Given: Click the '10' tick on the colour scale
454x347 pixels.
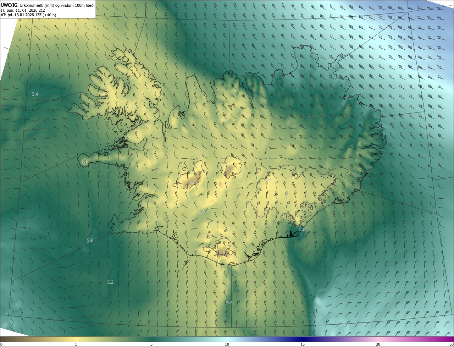Looking at the screenshot, I should coord(227,345).
